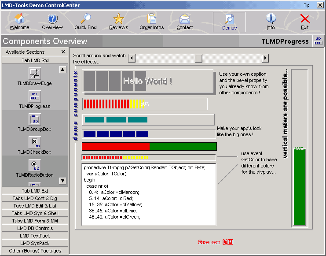
Task: Open Quick Find magnifier icon
Action: pos(86,19)
